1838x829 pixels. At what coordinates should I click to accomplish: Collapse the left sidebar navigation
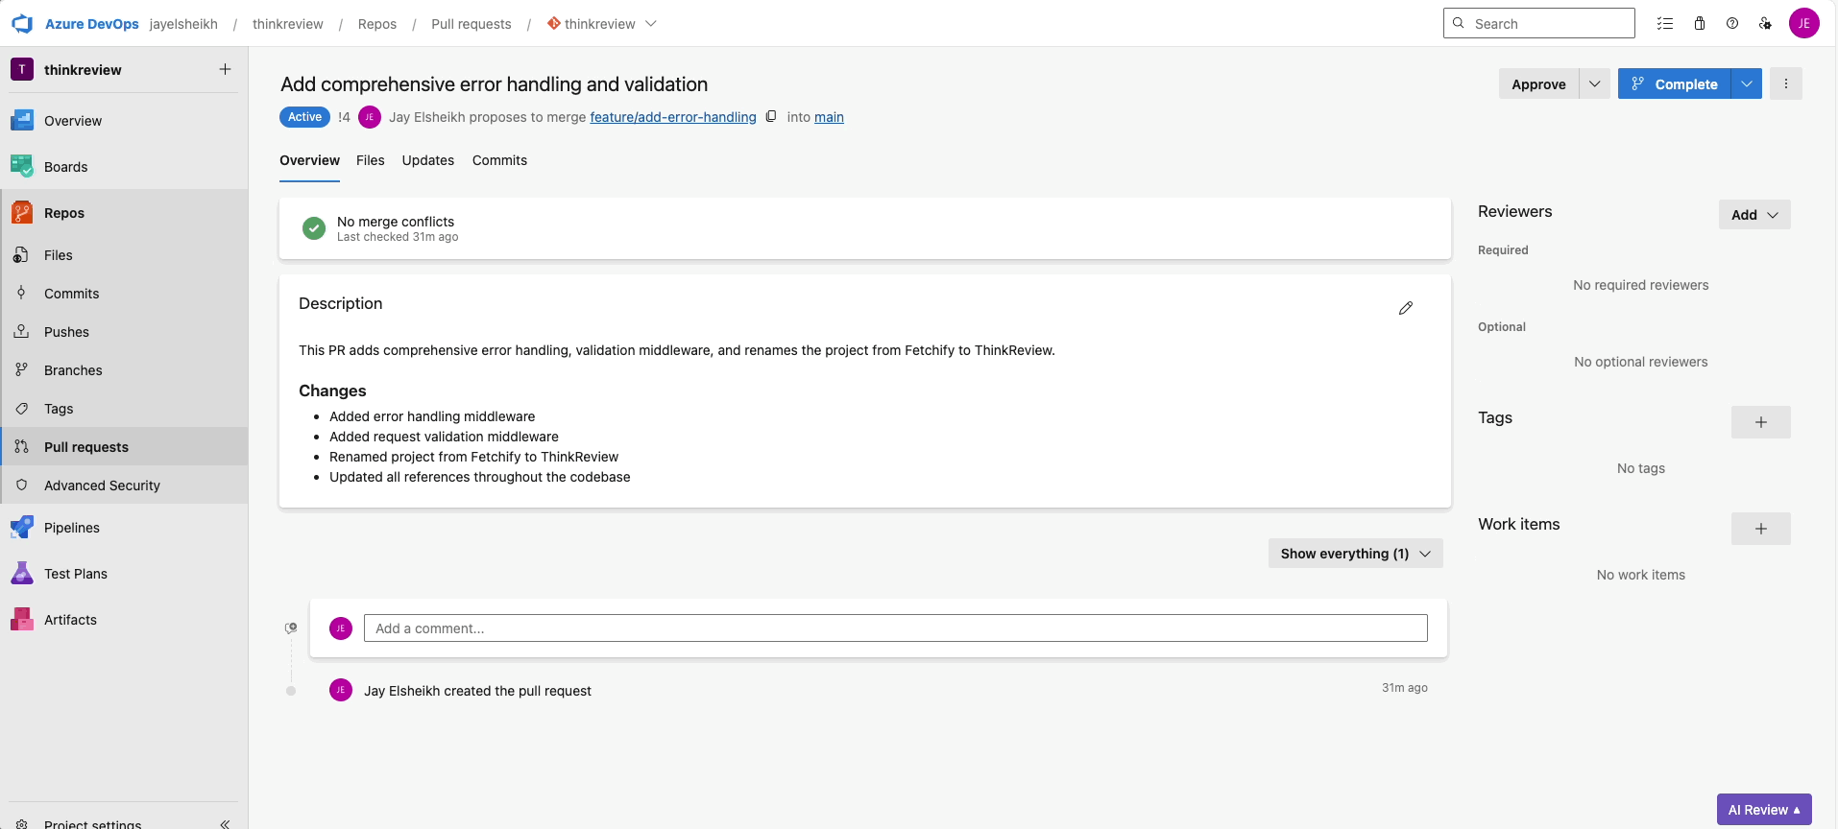(225, 822)
